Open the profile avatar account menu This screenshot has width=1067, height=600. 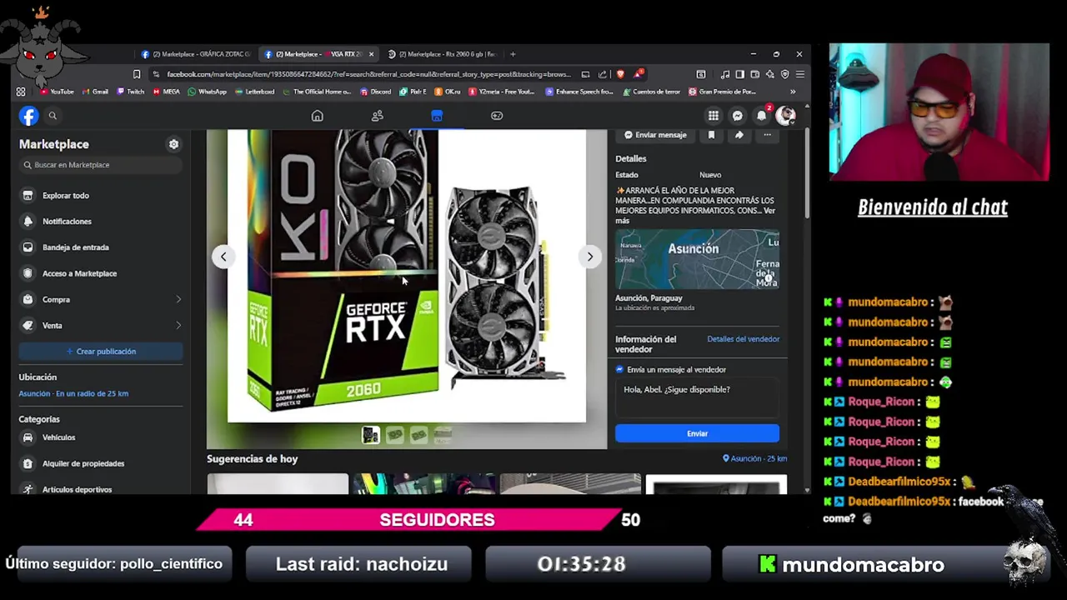tap(785, 116)
